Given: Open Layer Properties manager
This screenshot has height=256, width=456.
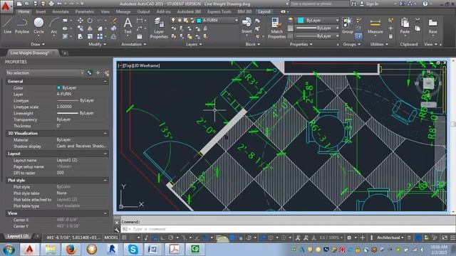Looking at the screenshot, I should point(159,28).
